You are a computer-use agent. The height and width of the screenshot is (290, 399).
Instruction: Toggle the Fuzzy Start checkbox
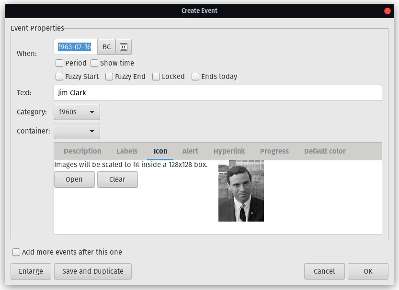(x=59, y=76)
